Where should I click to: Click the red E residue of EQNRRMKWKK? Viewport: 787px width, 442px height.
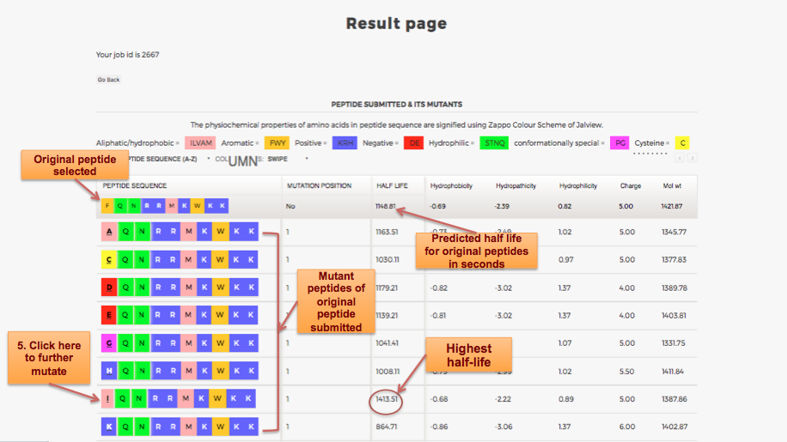tap(109, 316)
